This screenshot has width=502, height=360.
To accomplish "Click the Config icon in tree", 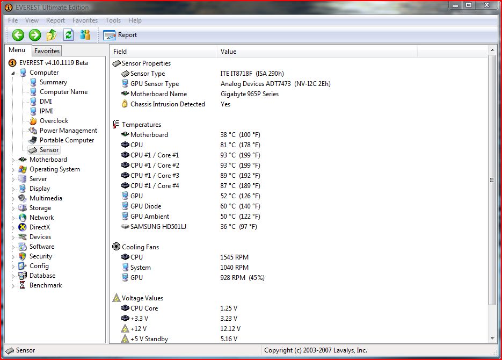I will point(23,266).
